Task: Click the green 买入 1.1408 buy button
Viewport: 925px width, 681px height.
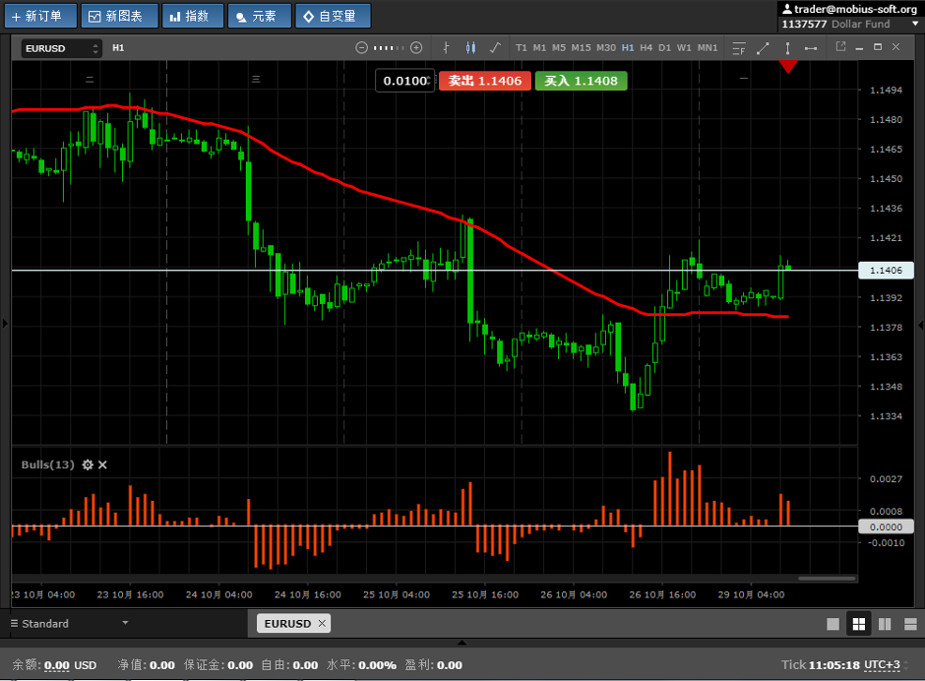Action: coord(582,81)
